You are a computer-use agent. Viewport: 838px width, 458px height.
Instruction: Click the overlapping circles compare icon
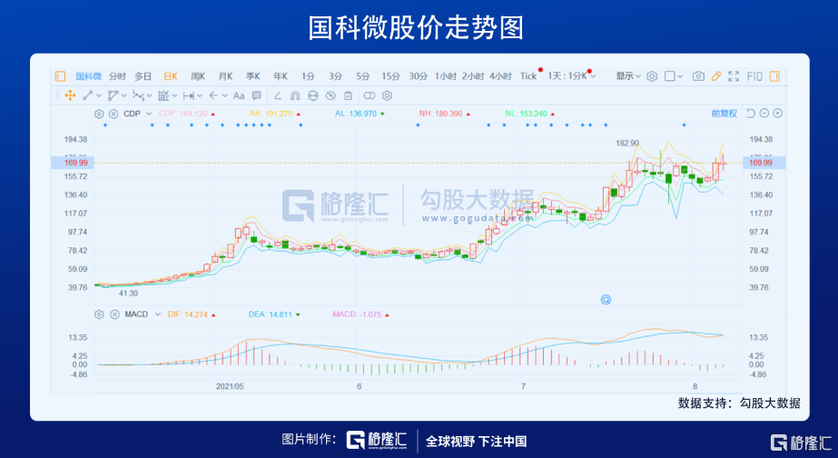pos(370,95)
